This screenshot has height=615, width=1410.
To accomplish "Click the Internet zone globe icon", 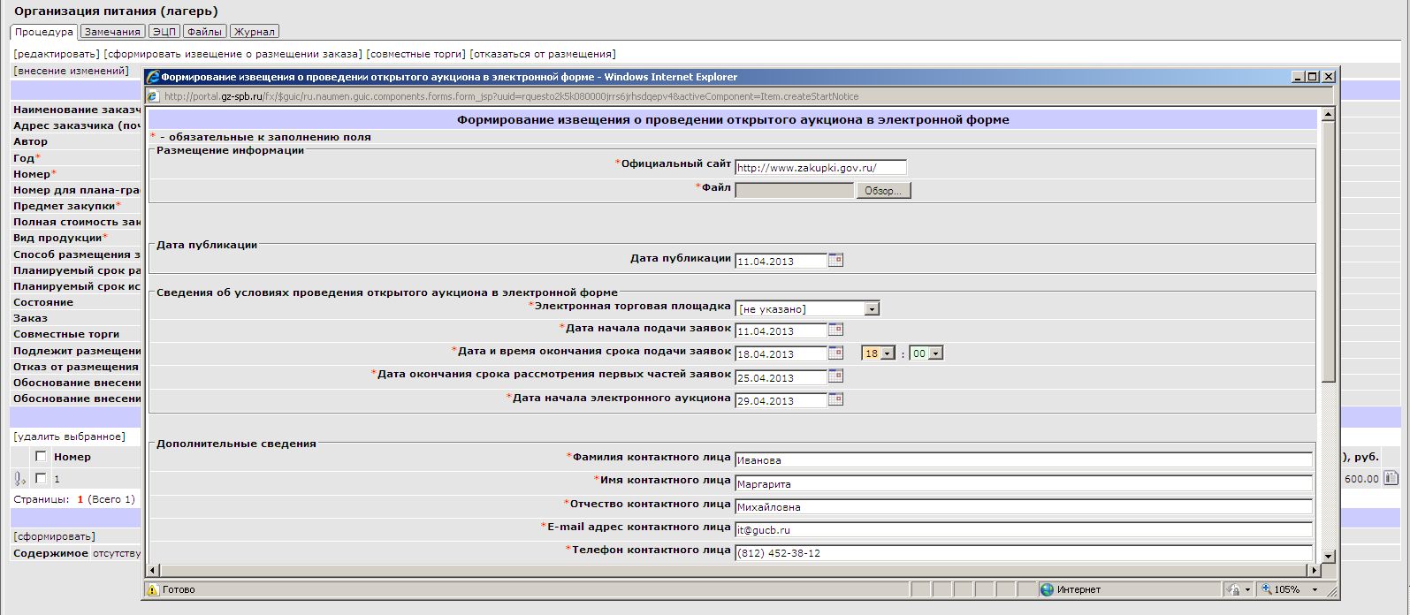I will [1047, 589].
